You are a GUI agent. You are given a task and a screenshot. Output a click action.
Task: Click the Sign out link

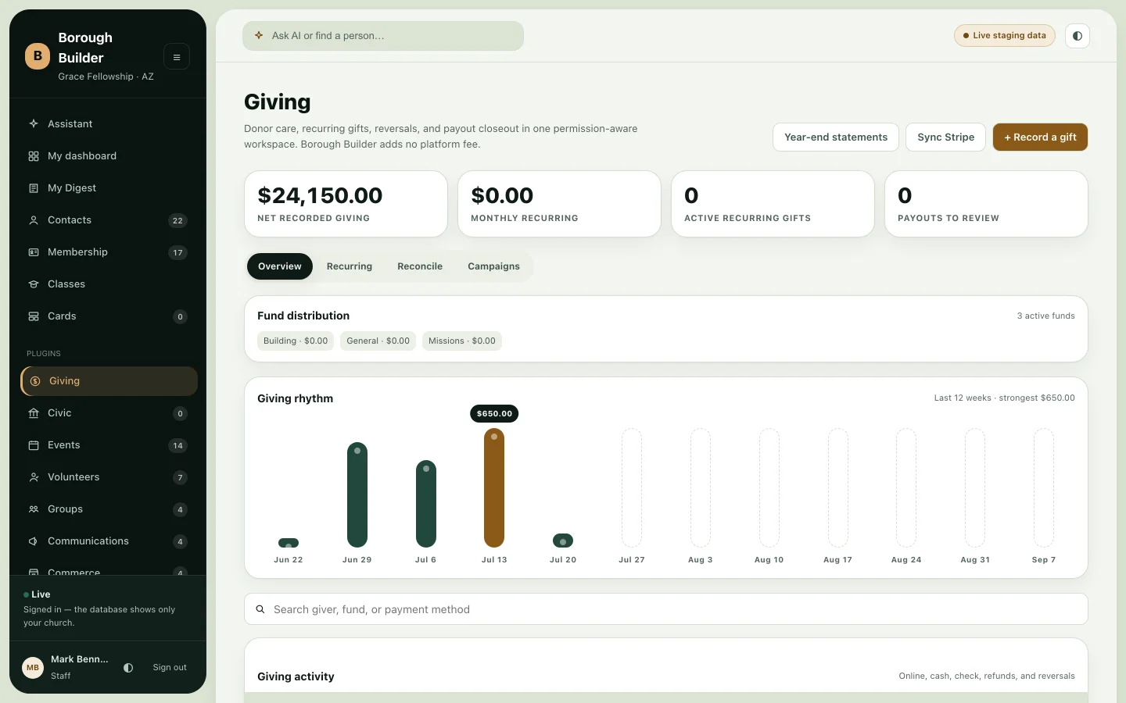170,668
